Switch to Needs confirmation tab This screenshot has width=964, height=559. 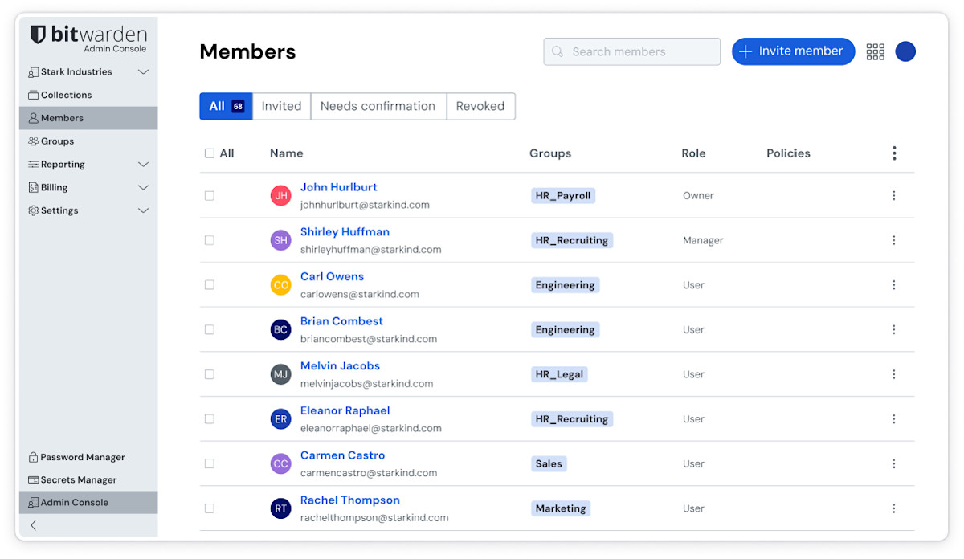pyautogui.click(x=378, y=106)
